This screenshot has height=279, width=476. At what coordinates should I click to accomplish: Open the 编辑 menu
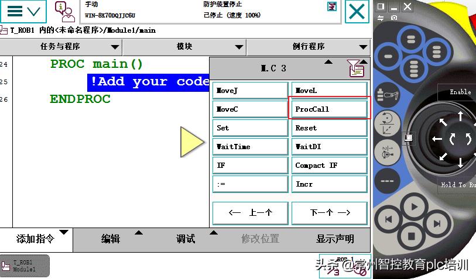pyautogui.click(x=111, y=239)
